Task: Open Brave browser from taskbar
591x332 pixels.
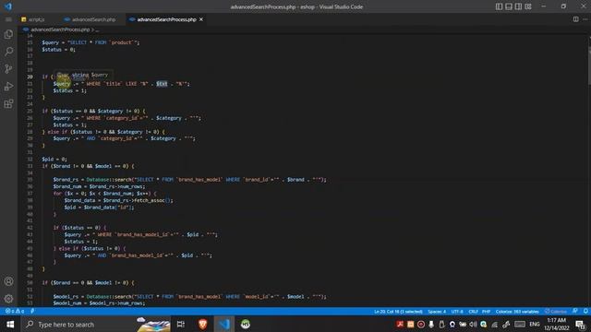Action: click(202, 324)
